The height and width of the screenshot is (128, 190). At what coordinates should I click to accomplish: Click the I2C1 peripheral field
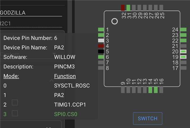[31, 23]
